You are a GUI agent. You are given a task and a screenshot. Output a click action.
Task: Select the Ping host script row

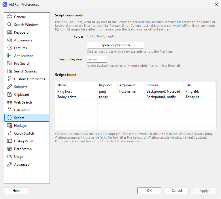tap(136, 91)
